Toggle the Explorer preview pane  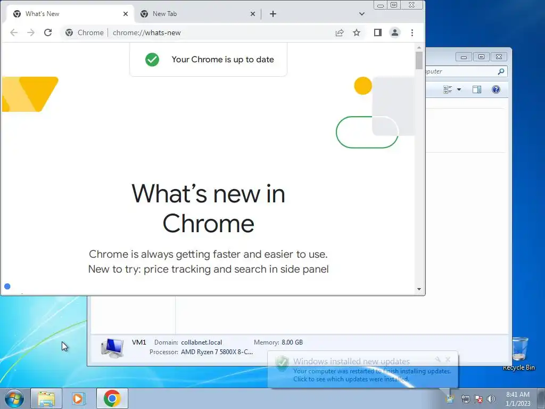477,89
